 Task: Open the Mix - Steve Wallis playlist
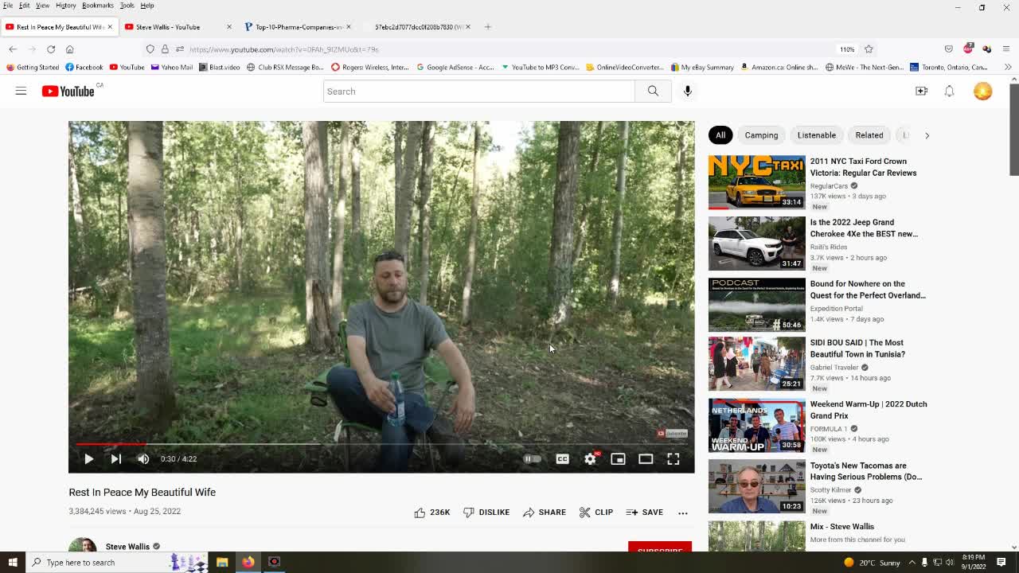click(x=841, y=527)
